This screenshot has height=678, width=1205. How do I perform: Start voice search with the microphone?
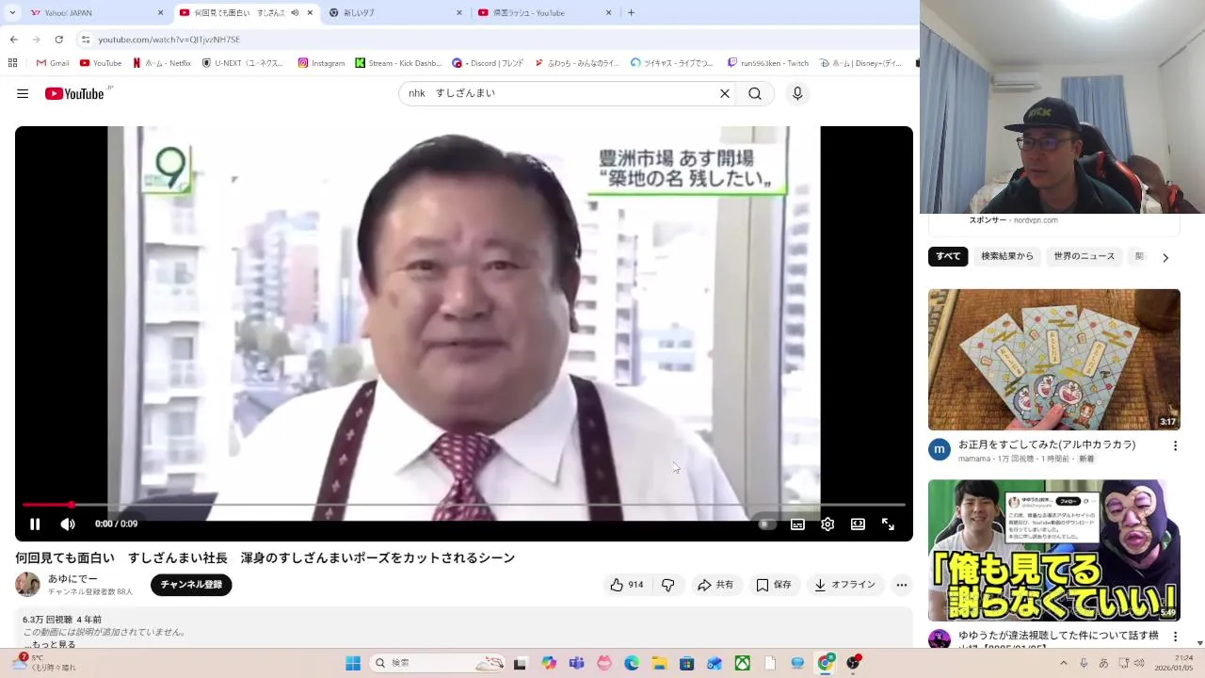[797, 93]
